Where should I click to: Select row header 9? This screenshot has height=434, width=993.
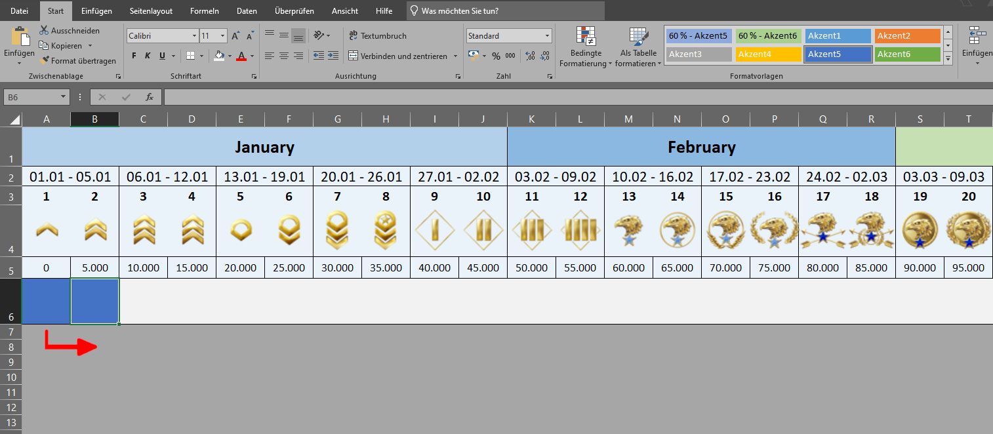[x=11, y=362]
